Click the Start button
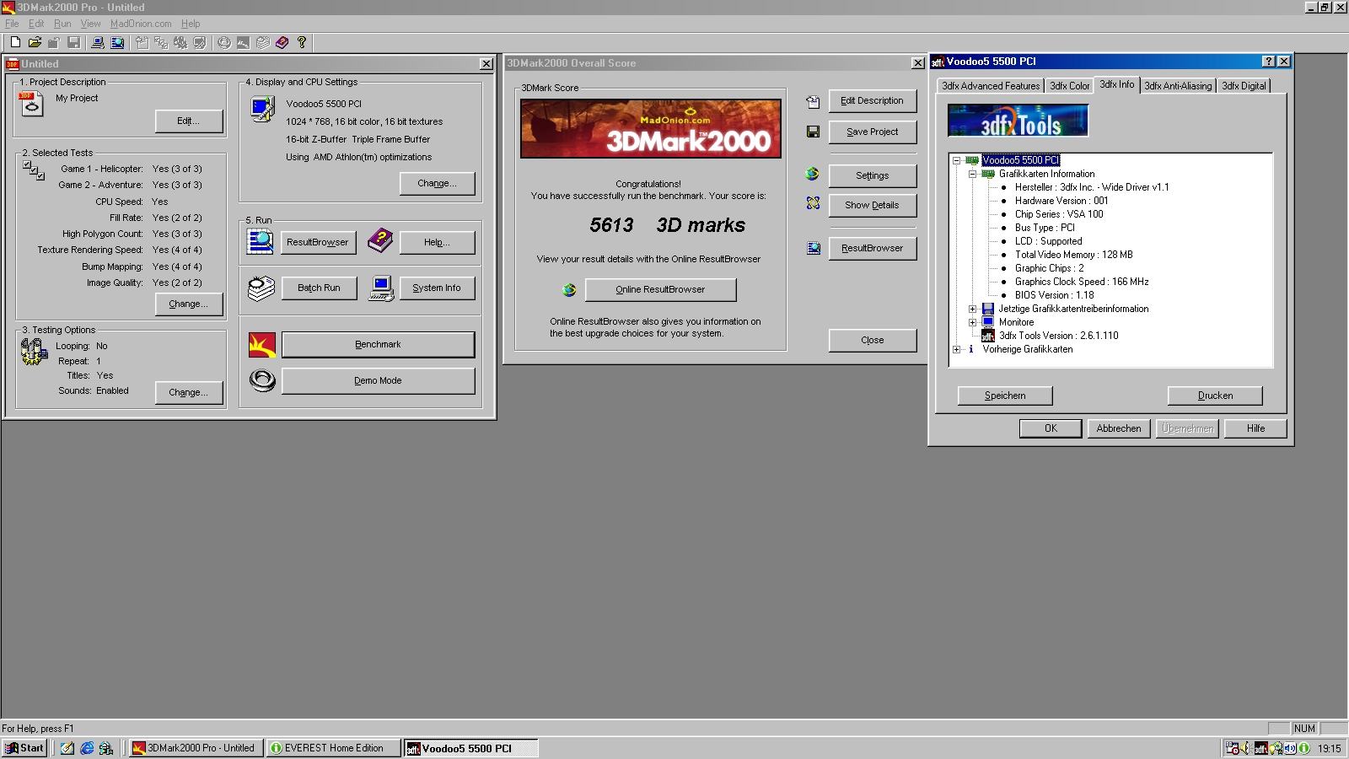1349x759 pixels. (x=24, y=748)
